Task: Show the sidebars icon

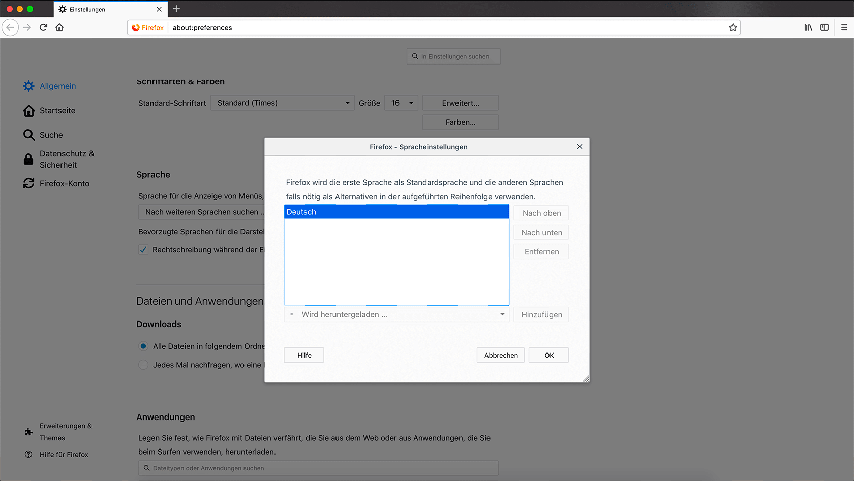Action: click(x=825, y=27)
